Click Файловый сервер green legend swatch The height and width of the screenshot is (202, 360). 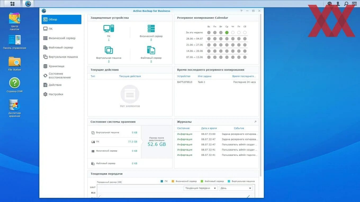tap(202, 181)
